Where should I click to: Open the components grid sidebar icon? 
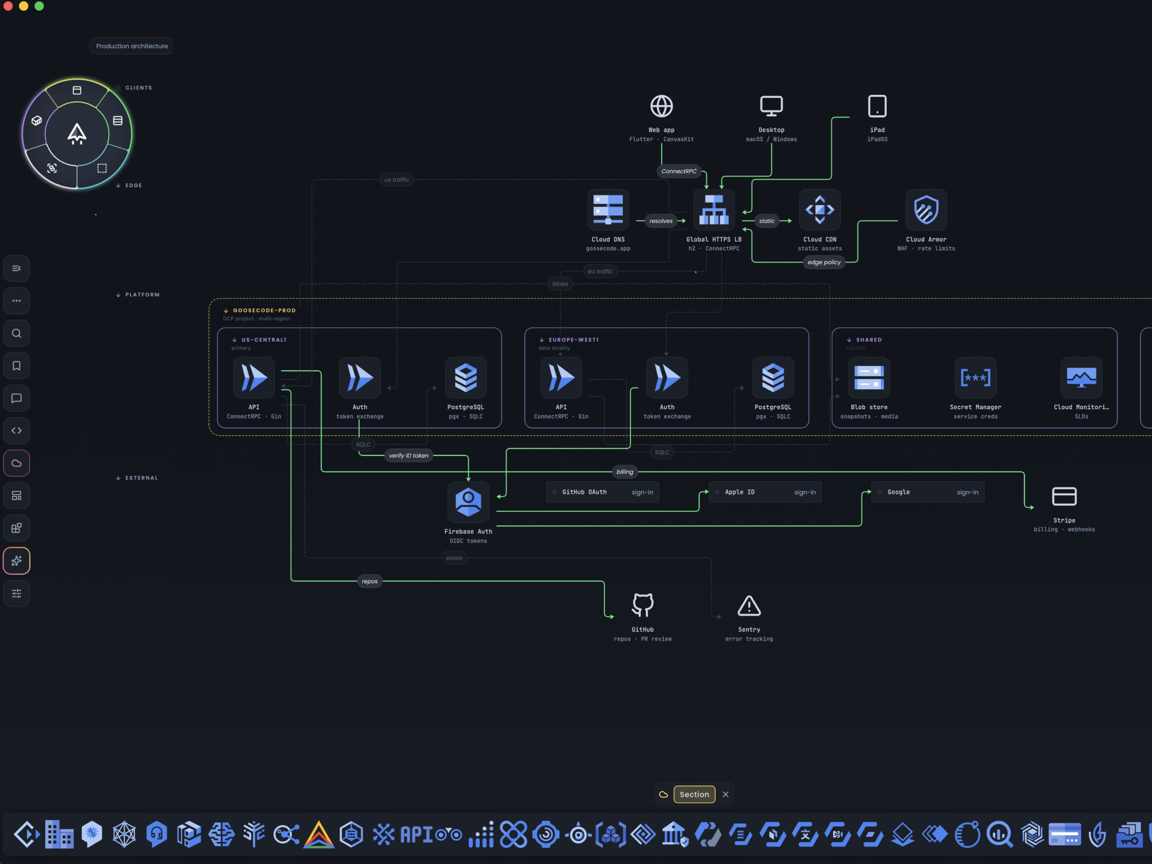click(x=17, y=529)
